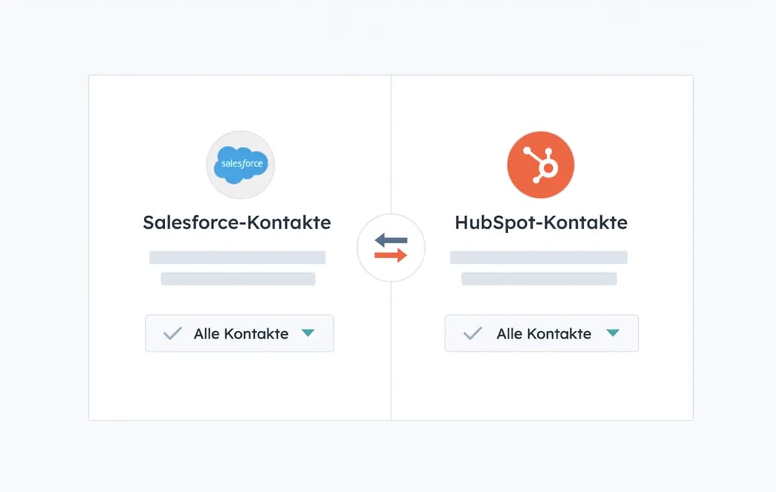Select the "Salesforce-Kontakte" heading
776x492 pixels.
point(237,223)
